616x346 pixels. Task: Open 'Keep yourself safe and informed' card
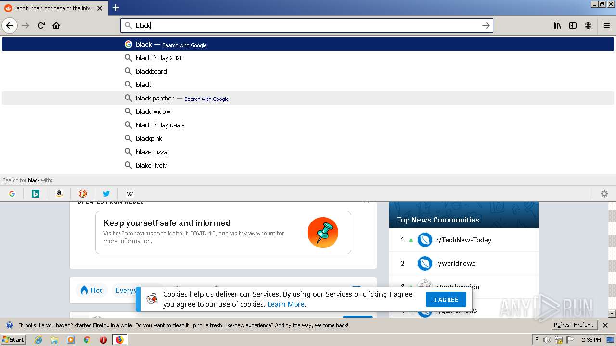pyautogui.click(x=223, y=233)
